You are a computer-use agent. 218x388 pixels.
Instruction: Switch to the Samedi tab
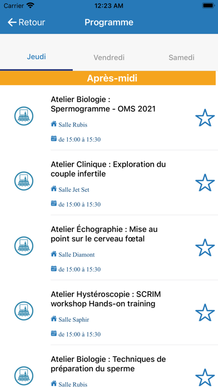click(181, 57)
